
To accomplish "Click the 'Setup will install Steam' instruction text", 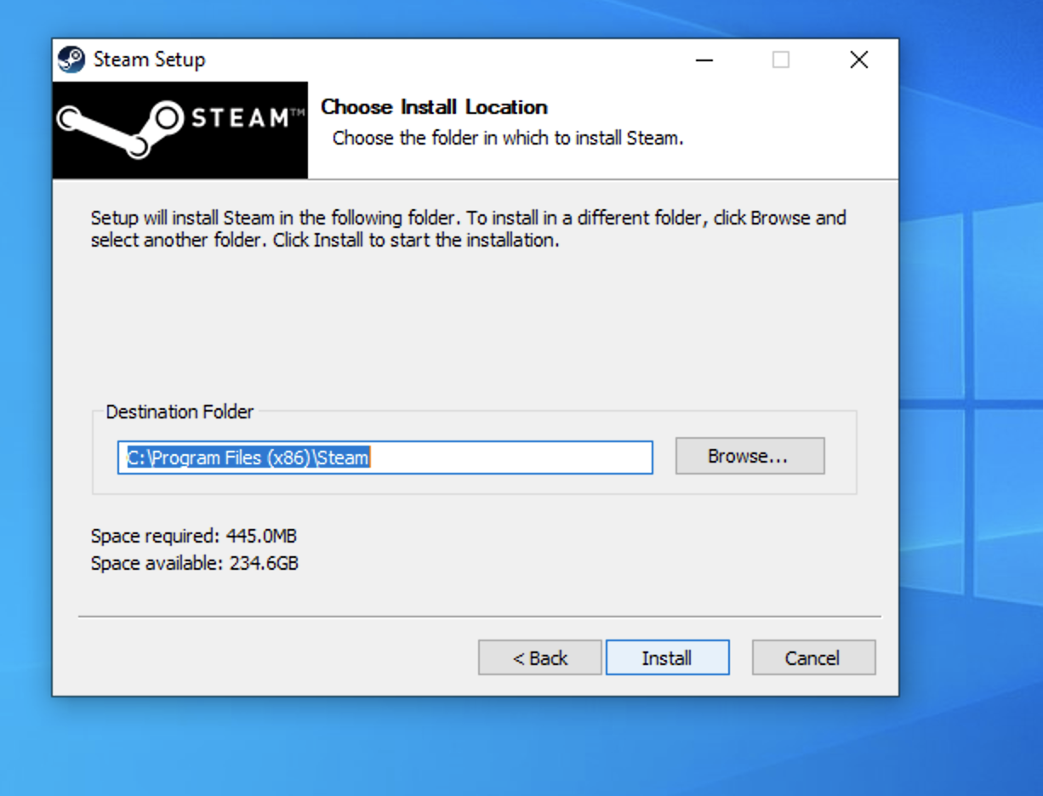I will (x=469, y=229).
